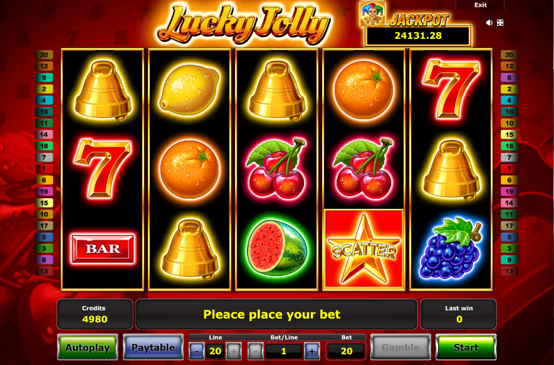The image size is (554, 365).
Task: Select payline 20 marker on the left side
Action: 44,55
